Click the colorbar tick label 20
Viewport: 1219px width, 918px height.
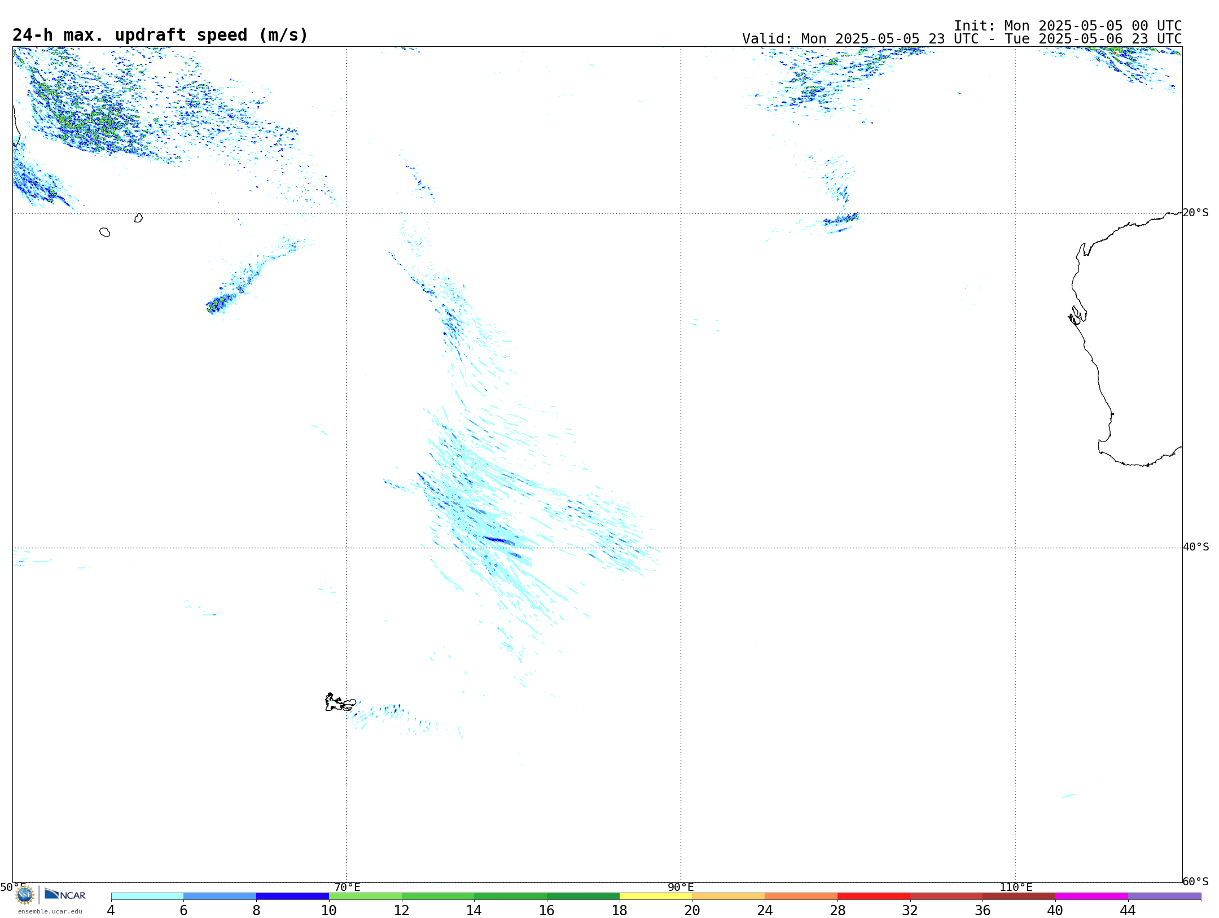692,910
